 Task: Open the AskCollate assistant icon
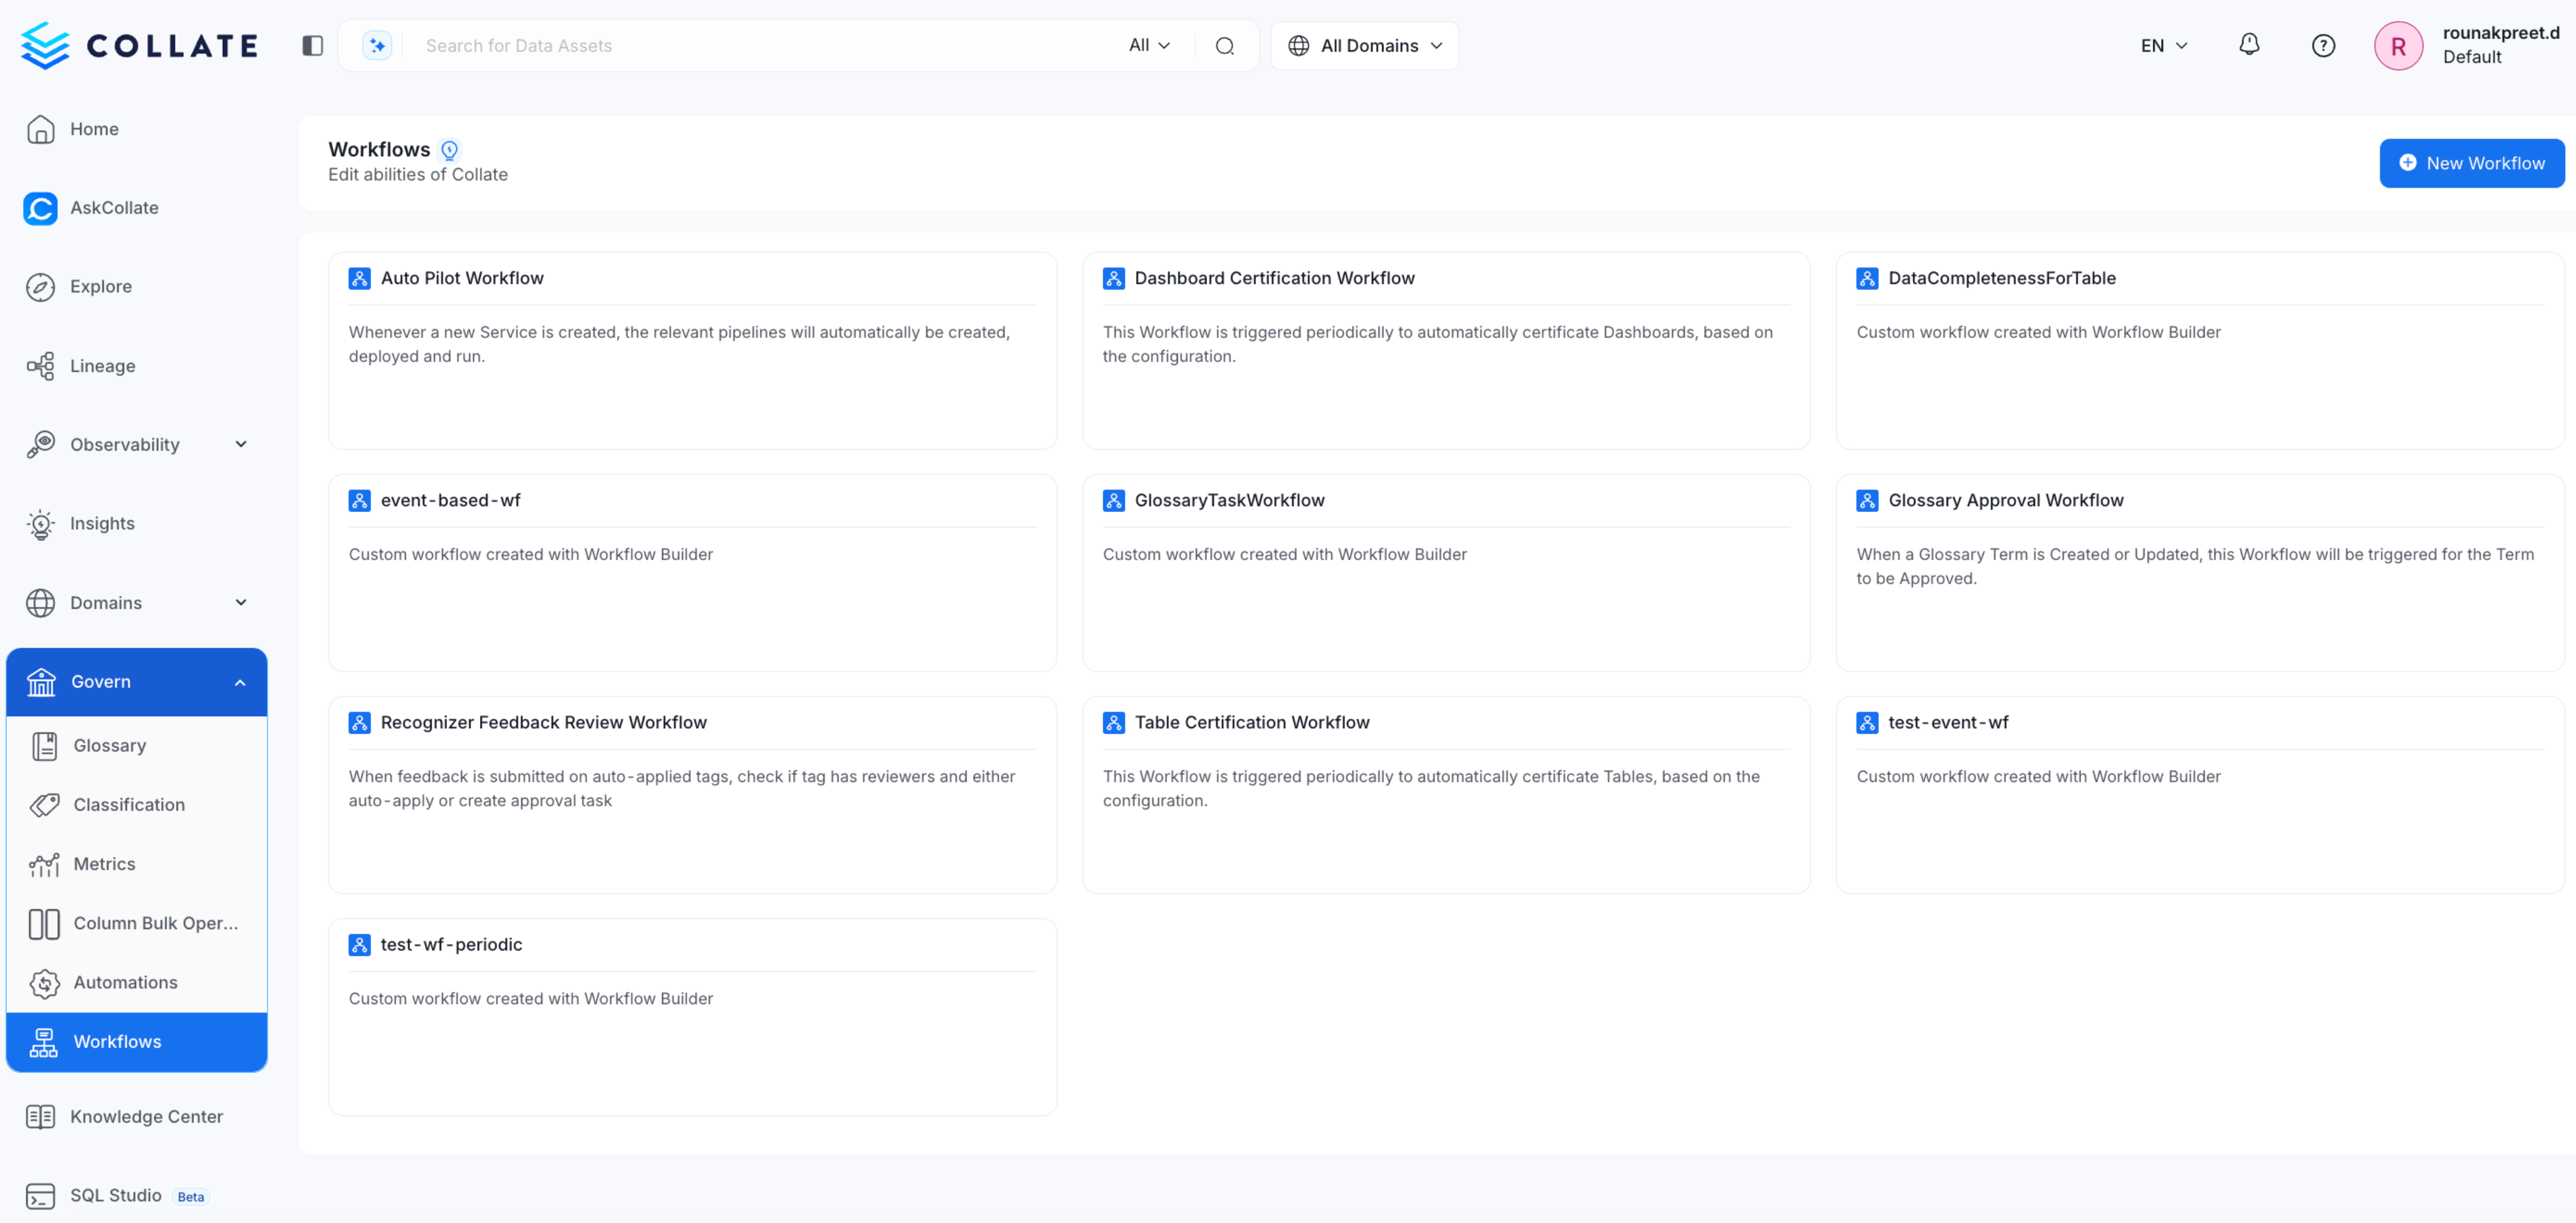point(40,208)
